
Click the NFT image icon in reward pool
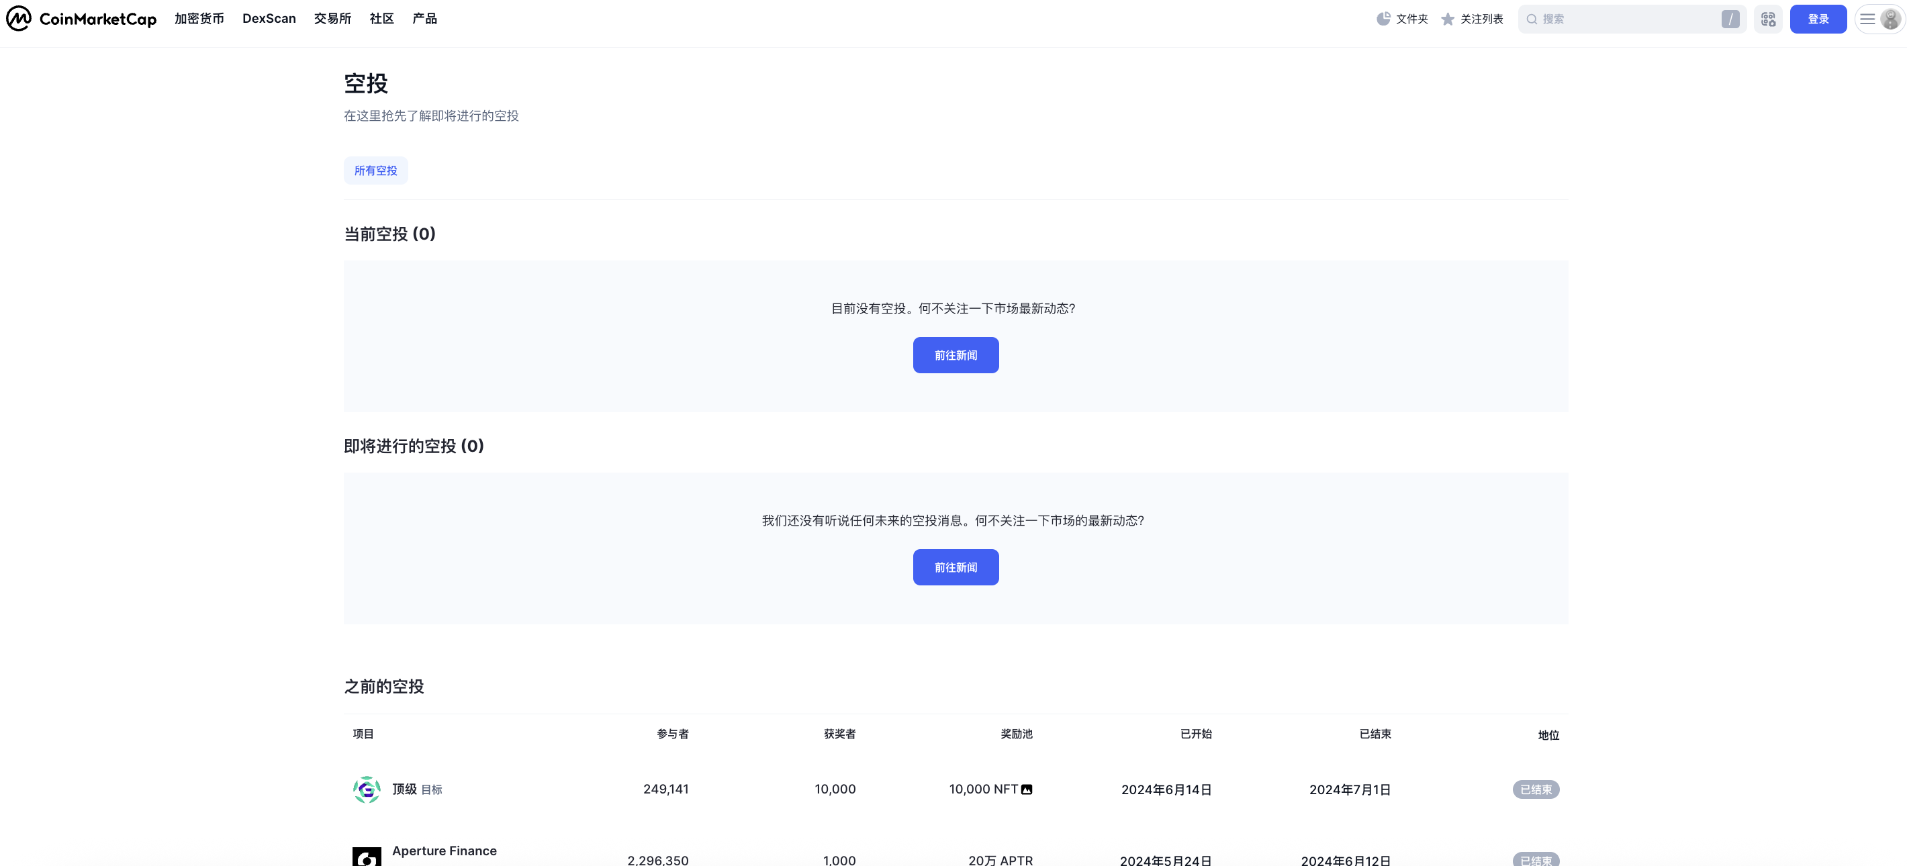click(1027, 789)
